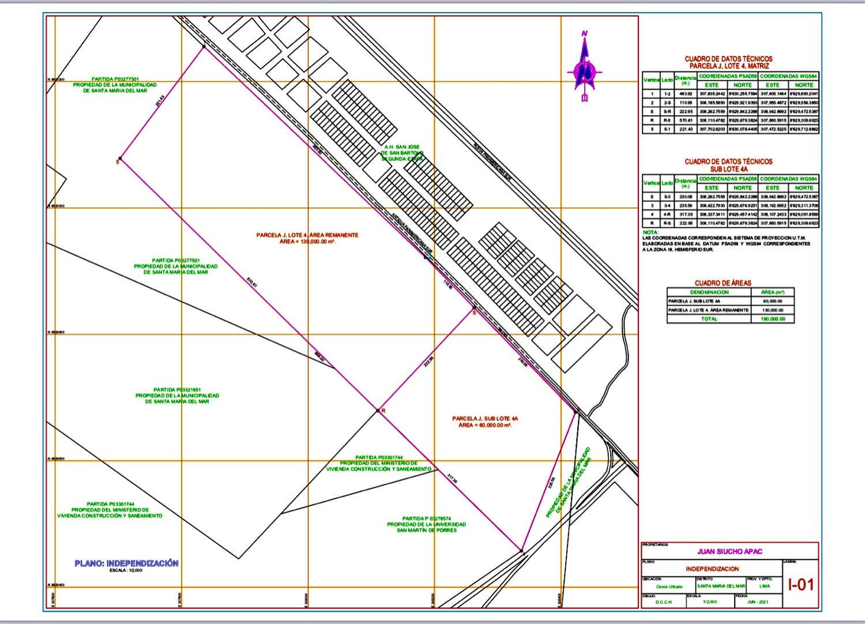Select the TOTAL 190,000.00 area cell
The width and height of the screenshot is (865, 624).
coord(773,319)
